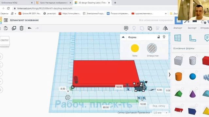
Task: Open the snap grid 1,0 мм dropdown
Action: point(160,113)
